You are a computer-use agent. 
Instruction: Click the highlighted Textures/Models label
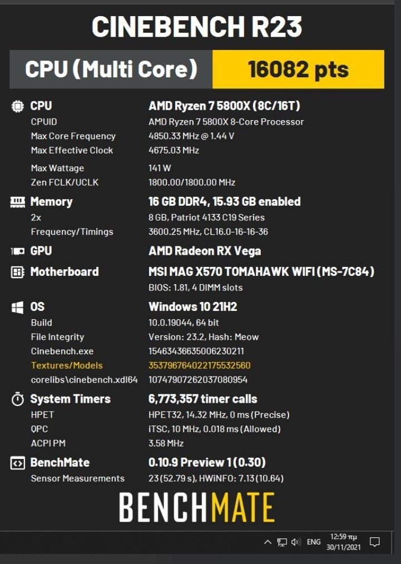coord(67,365)
